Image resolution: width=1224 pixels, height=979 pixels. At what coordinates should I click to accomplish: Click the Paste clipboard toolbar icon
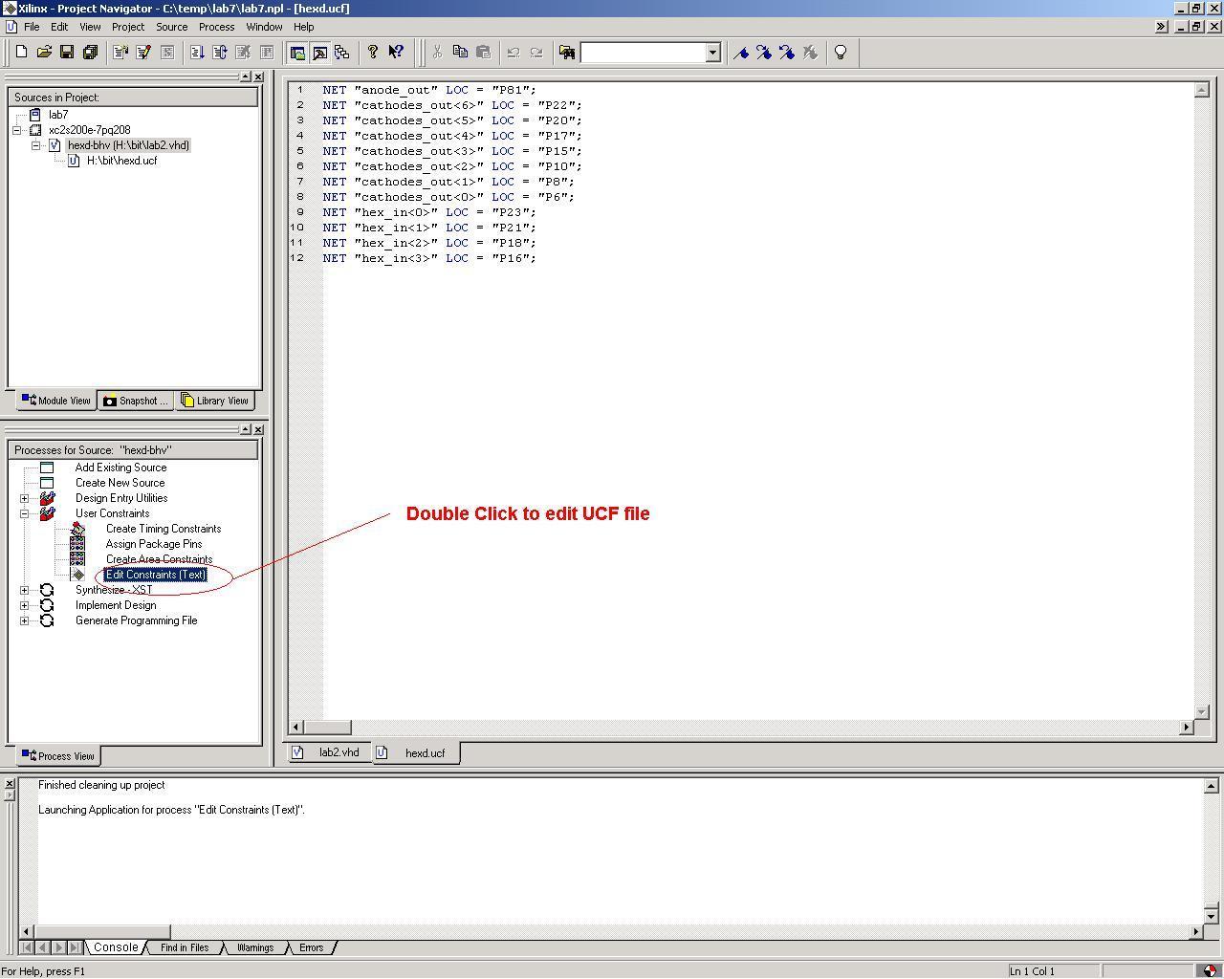483,53
